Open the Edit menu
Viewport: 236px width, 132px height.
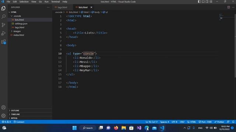pyautogui.click(x=15, y=1)
